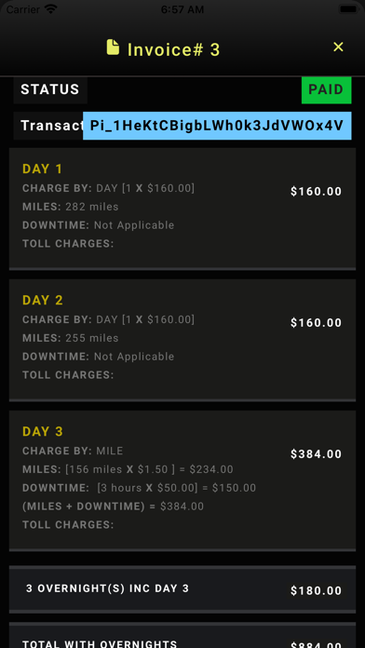Viewport: 365px width, 648px height.
Task: Tap the Wi-Fi icon in status bar
Action: (51, 9)
